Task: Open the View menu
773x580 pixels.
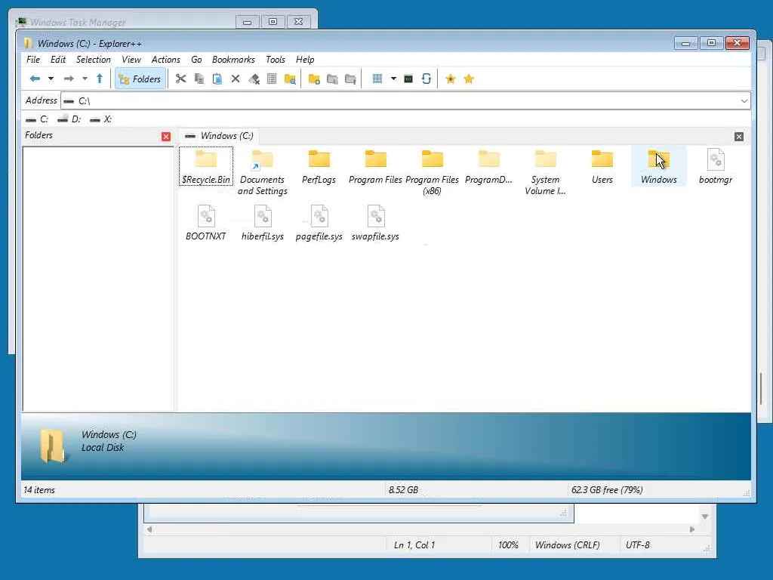Action: coord(131,59)
